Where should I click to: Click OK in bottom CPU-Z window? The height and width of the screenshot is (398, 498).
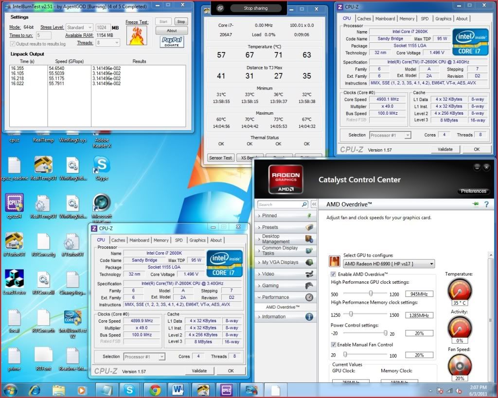[231, 371]
